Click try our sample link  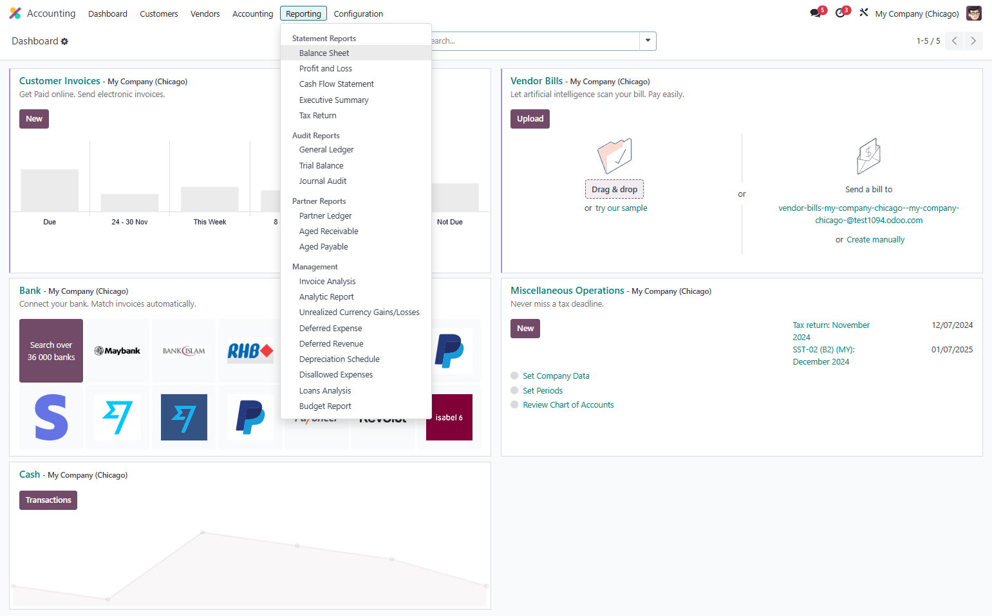click(x=621, y=208)
